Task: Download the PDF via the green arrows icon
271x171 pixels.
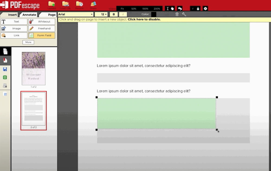Action: click(5, 77)
